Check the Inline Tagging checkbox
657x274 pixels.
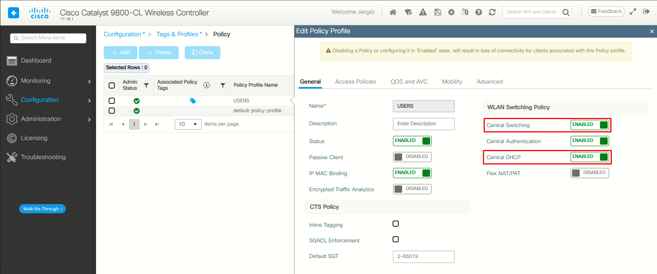click(396, 224)
